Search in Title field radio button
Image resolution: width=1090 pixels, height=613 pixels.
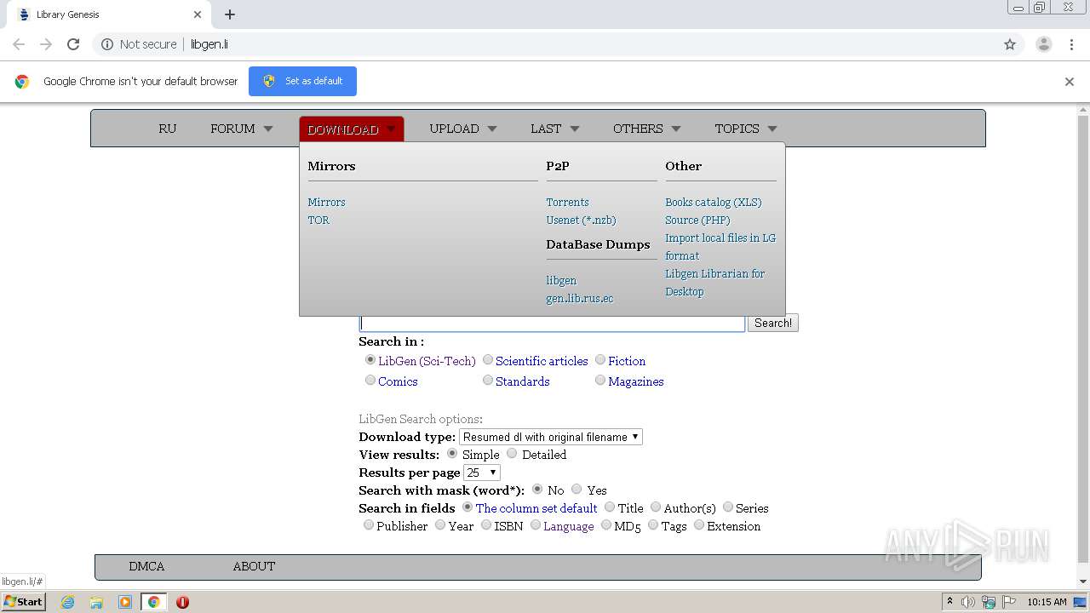610,507
